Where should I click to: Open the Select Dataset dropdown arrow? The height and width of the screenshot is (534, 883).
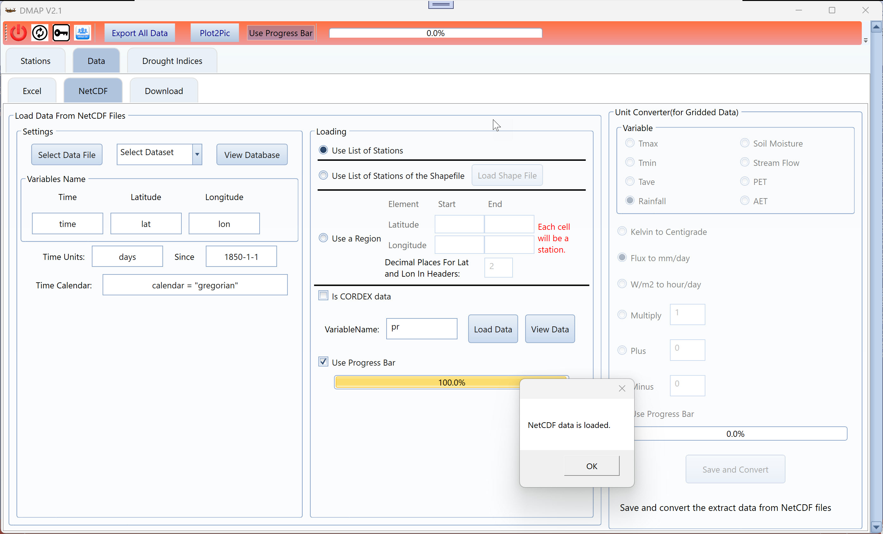click(197, 154)
